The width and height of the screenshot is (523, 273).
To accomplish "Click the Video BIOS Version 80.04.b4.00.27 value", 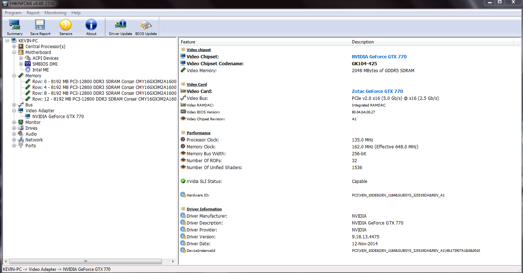I will click(363, 112).
